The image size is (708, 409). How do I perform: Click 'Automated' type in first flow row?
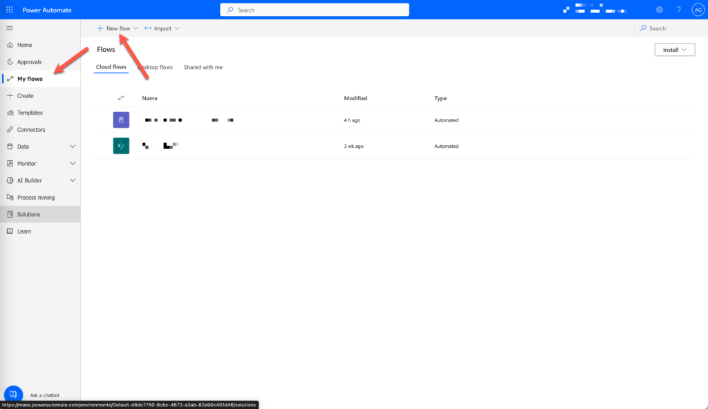click(x=446, y=120)
